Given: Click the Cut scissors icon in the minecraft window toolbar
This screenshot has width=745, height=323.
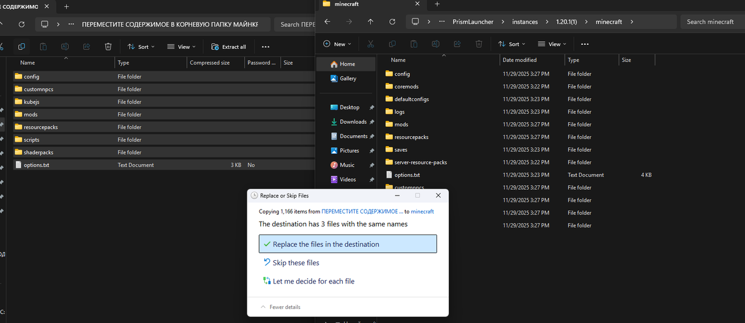Looking at the screenshot, I should point(370,44).
